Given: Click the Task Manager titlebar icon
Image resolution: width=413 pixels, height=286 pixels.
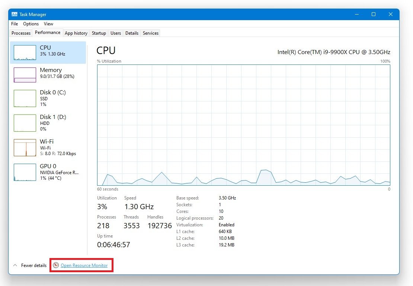Looking at the screenshot, I should coord(14,14).
